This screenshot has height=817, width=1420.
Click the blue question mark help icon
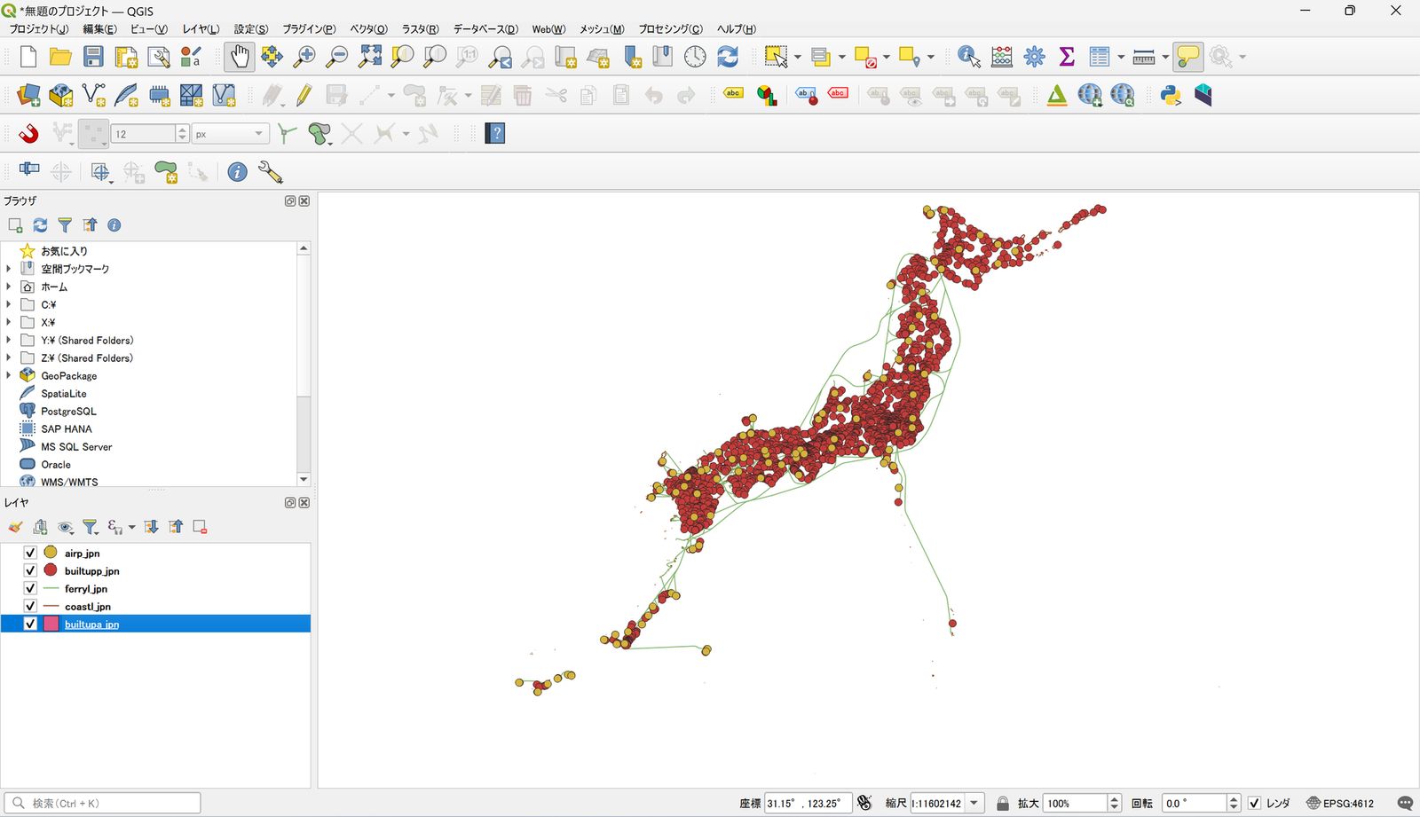(x=495, y=134)
